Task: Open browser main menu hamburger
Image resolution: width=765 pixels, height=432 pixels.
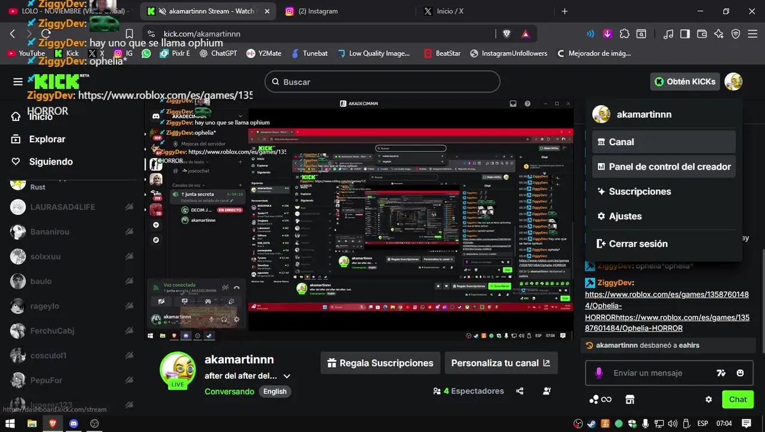Action: click(x=753, y=34)
